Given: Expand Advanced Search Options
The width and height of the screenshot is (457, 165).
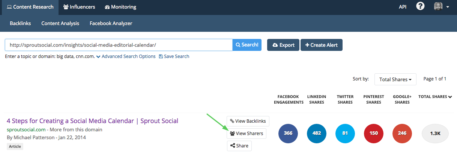Looking at the screenshot, I should [x=126, y=56].
